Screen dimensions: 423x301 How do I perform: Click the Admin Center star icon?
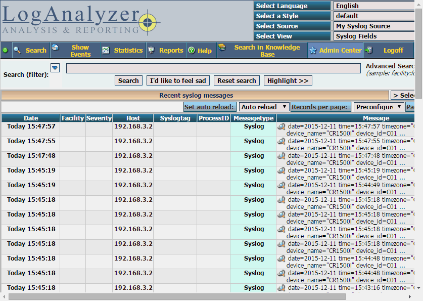point(313,51)
